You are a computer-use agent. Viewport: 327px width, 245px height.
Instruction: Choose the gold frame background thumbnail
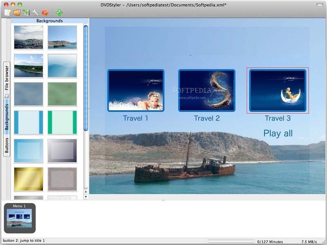pyautogui.click(x=28, y=179)
